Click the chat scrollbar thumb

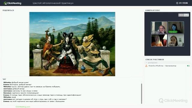pos(142,94)
